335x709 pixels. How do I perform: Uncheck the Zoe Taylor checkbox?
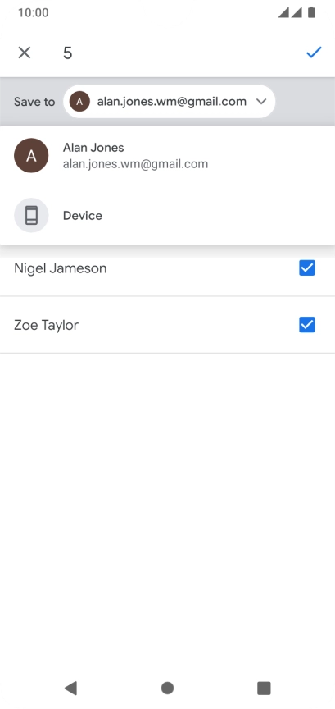pos(307,325)
